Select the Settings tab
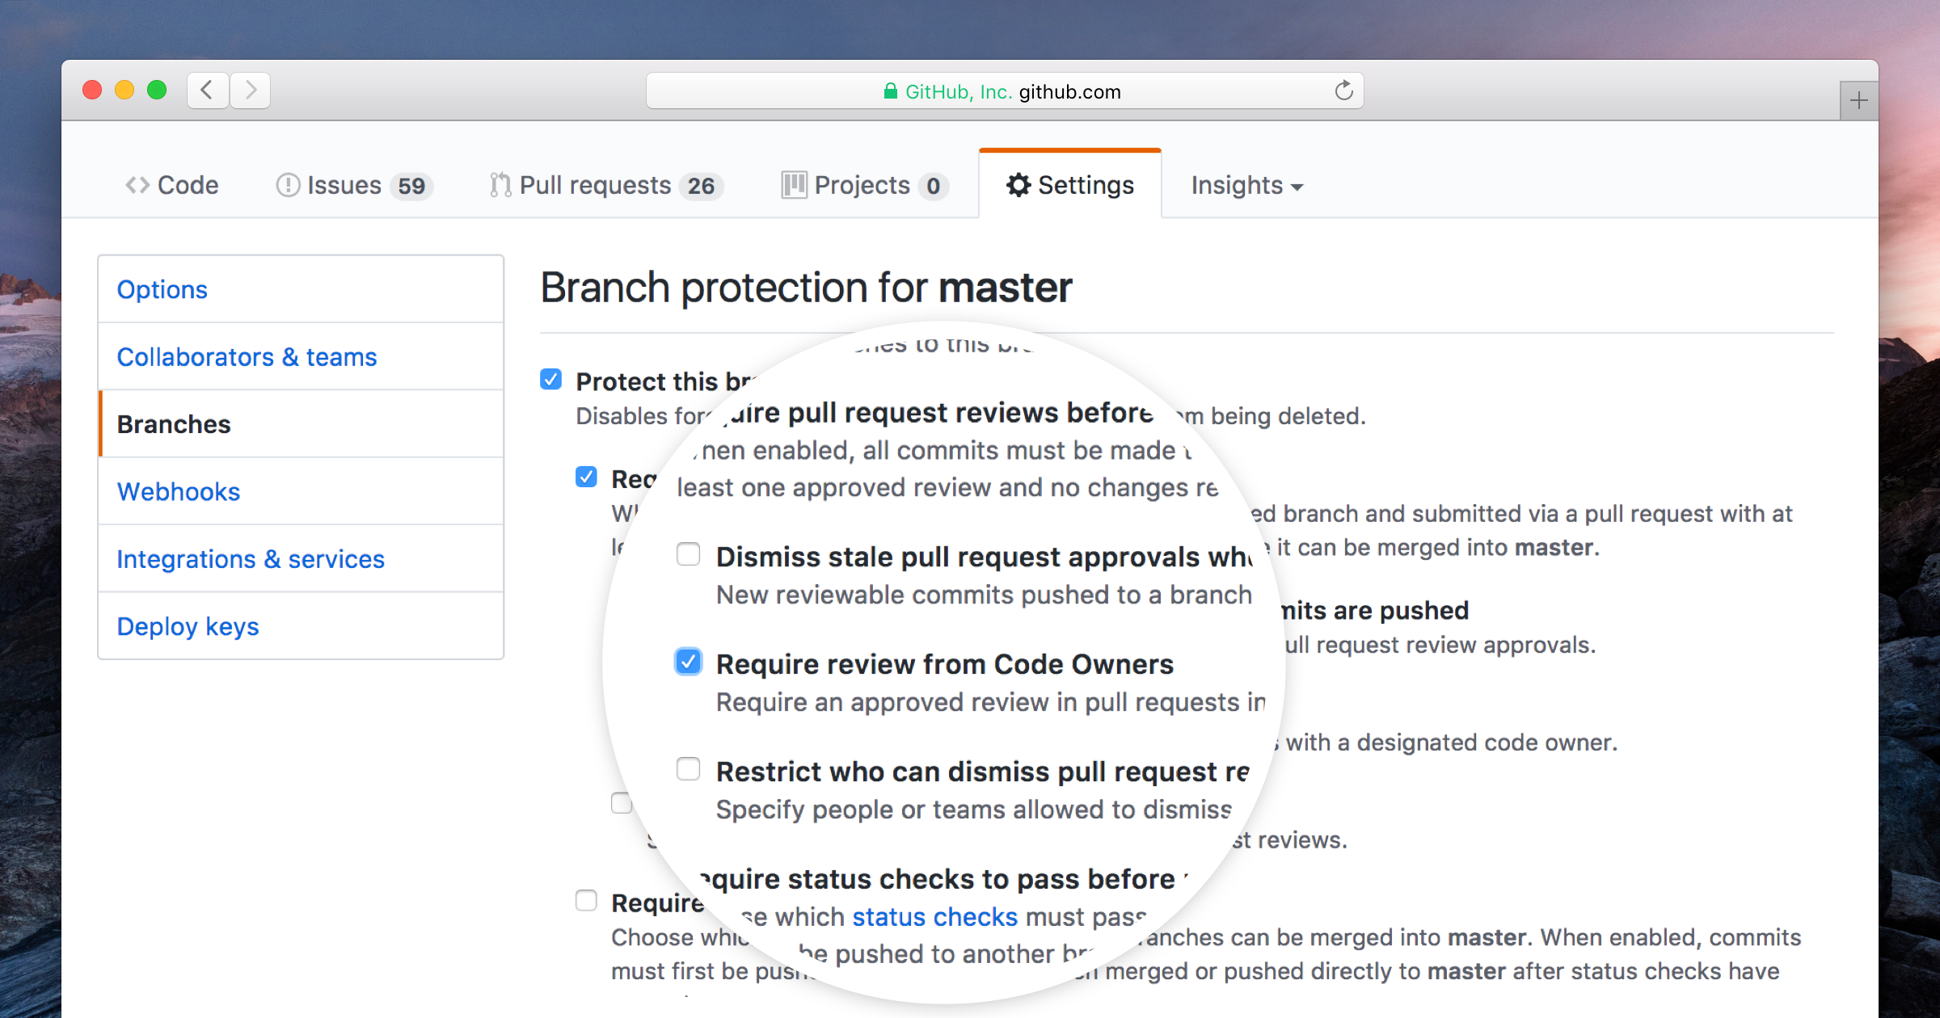Image resolution: width=1940 pixels, height=1018 pixels. click(1071, 185)
